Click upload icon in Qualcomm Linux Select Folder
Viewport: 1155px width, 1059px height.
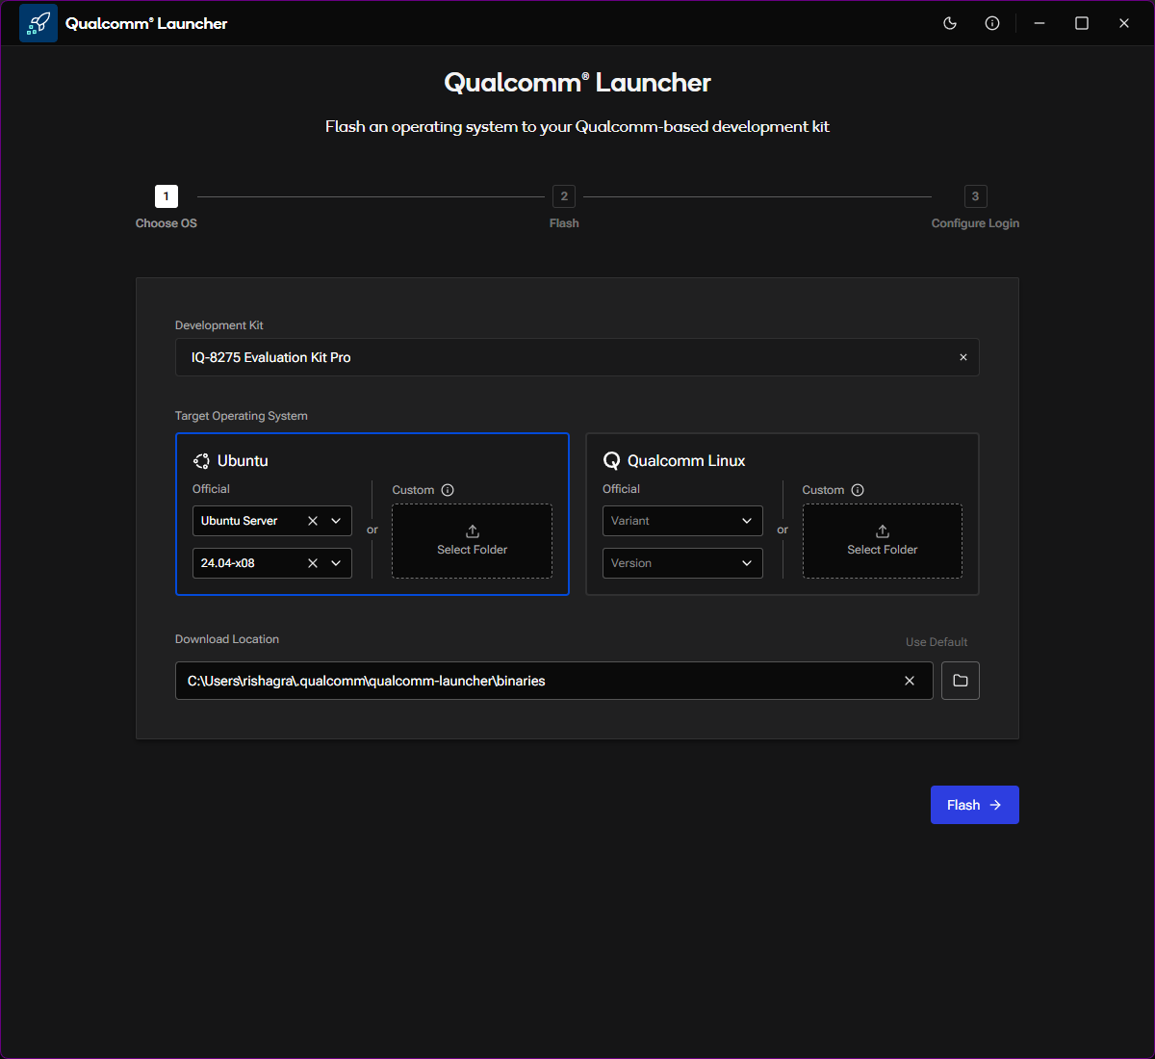tap(883, 531)
